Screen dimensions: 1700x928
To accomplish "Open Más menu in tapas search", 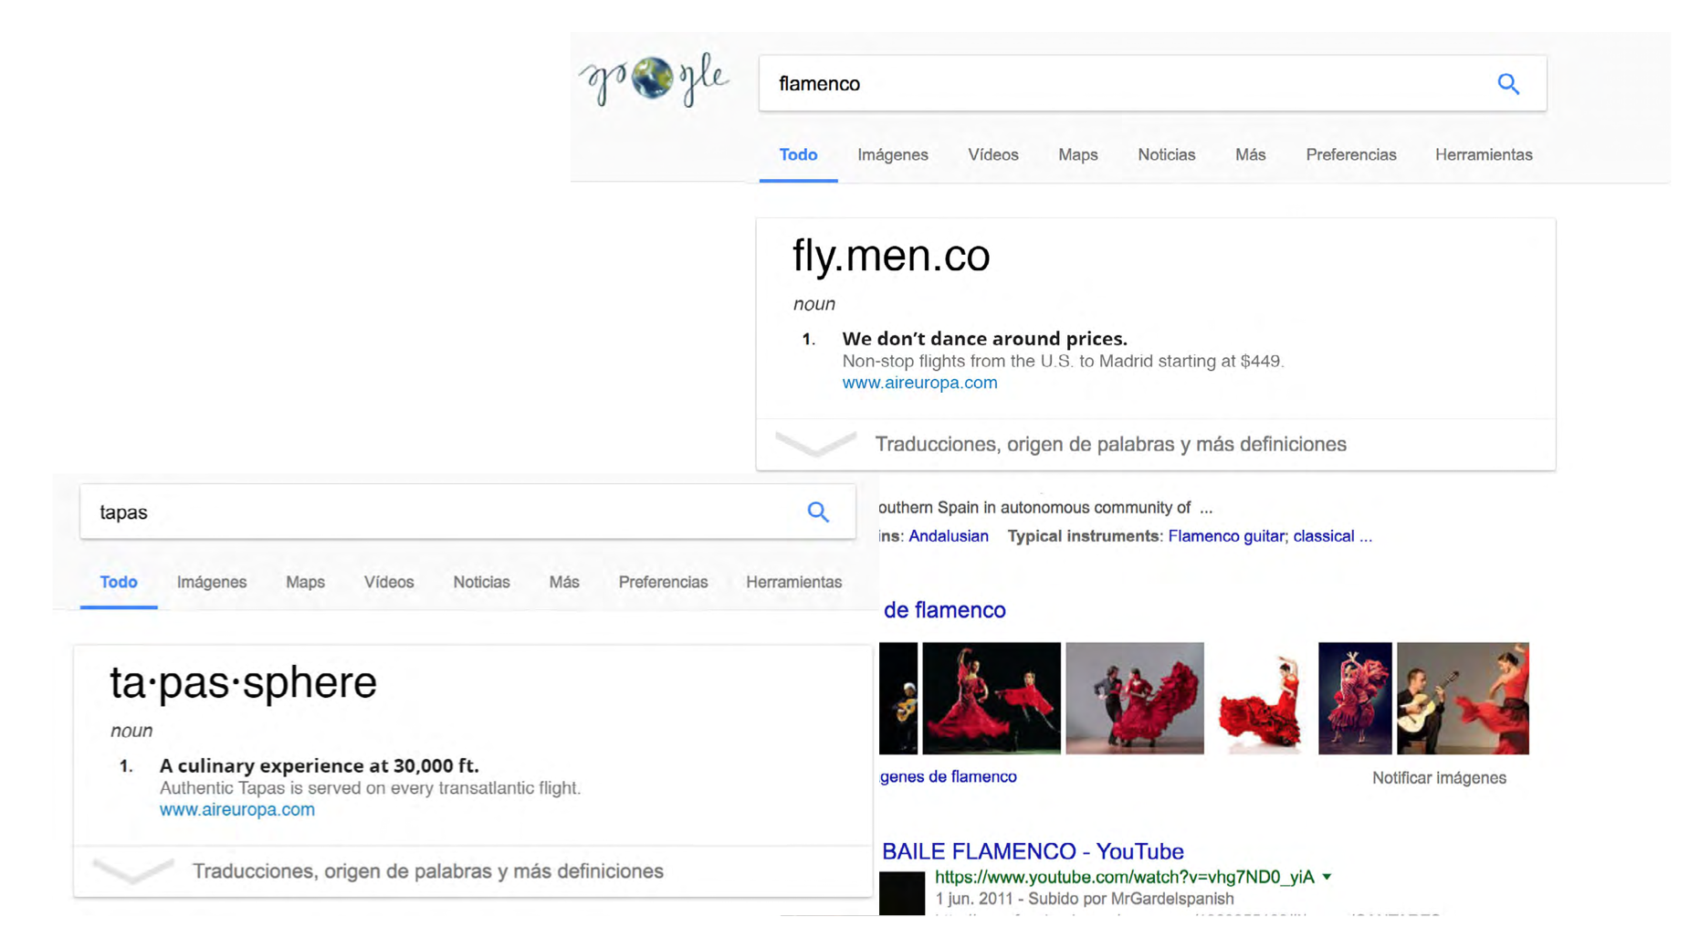I will click(x=564, y=582).
